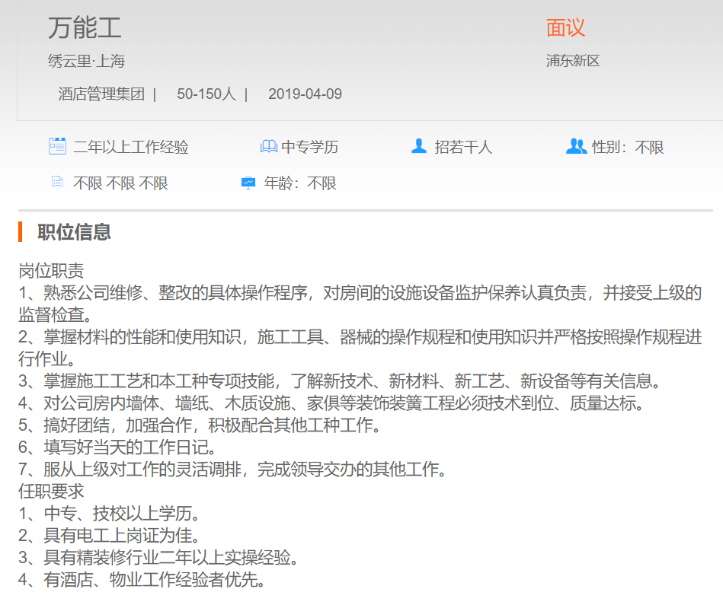Click the 面议 salary text
723x605 pixels.
(565, 28)
